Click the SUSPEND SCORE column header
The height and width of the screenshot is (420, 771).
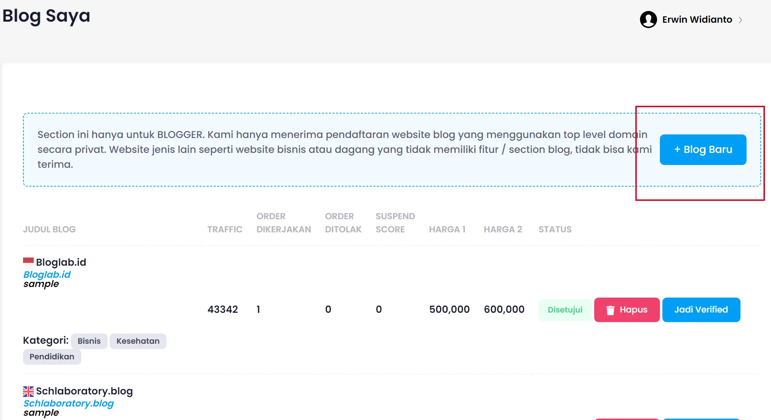[395, 223]
